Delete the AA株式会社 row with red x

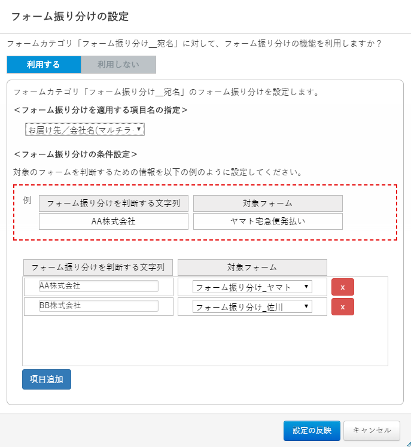click(343, 287)
